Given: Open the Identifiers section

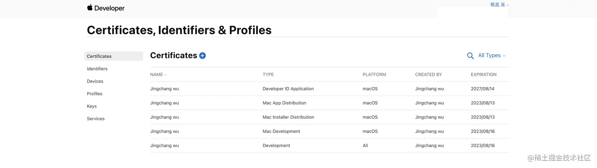Looking at the screenshot, I should click(x=97, y=69).
